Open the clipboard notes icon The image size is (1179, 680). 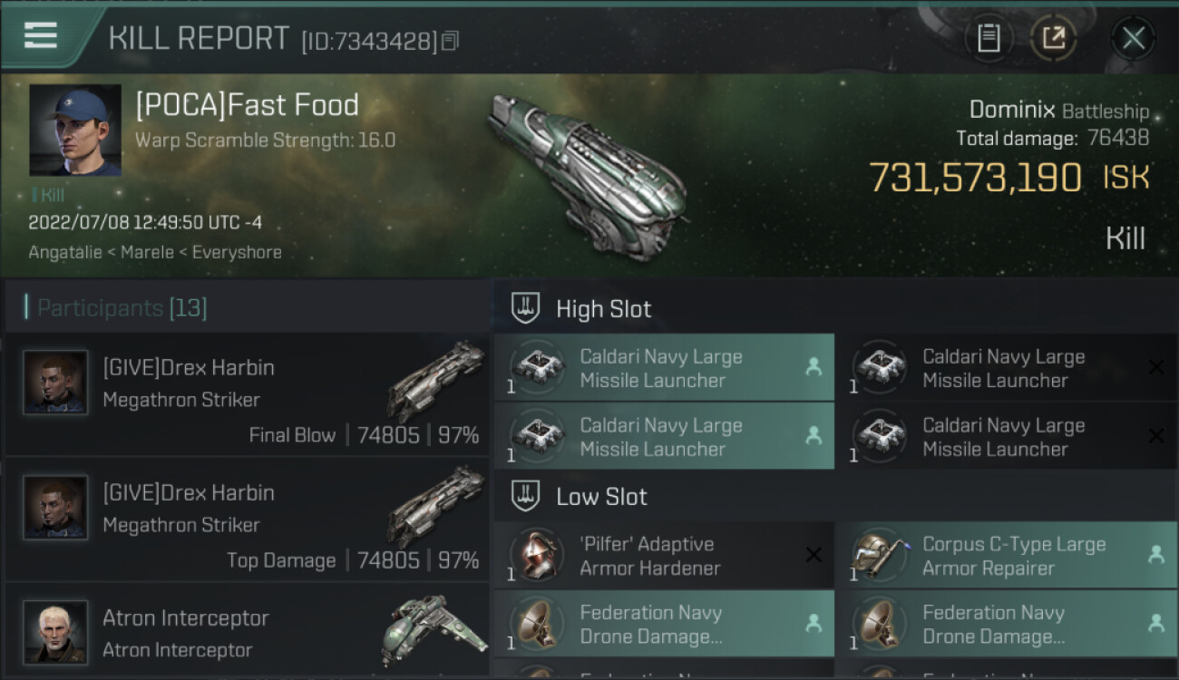tap(989, 38)
